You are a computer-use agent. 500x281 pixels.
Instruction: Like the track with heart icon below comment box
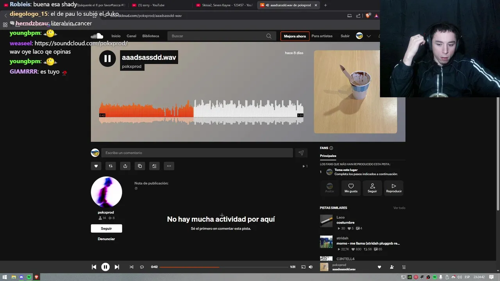pyautogui.click(x=96, y=166)
